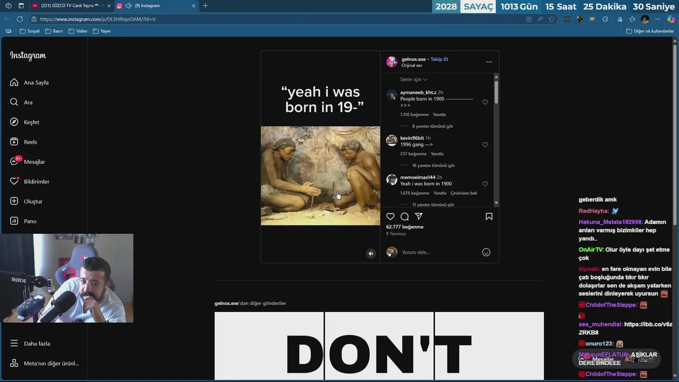Open the Ara search item
Image resolution: width=679 pixels, height=382 pixels.
coord(28,102)
